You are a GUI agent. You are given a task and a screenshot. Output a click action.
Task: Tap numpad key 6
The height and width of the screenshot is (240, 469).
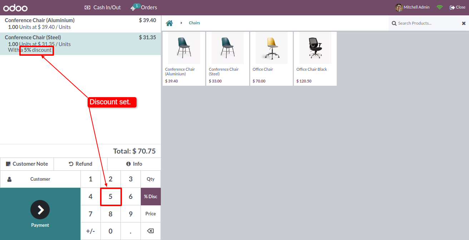[130, 196]
